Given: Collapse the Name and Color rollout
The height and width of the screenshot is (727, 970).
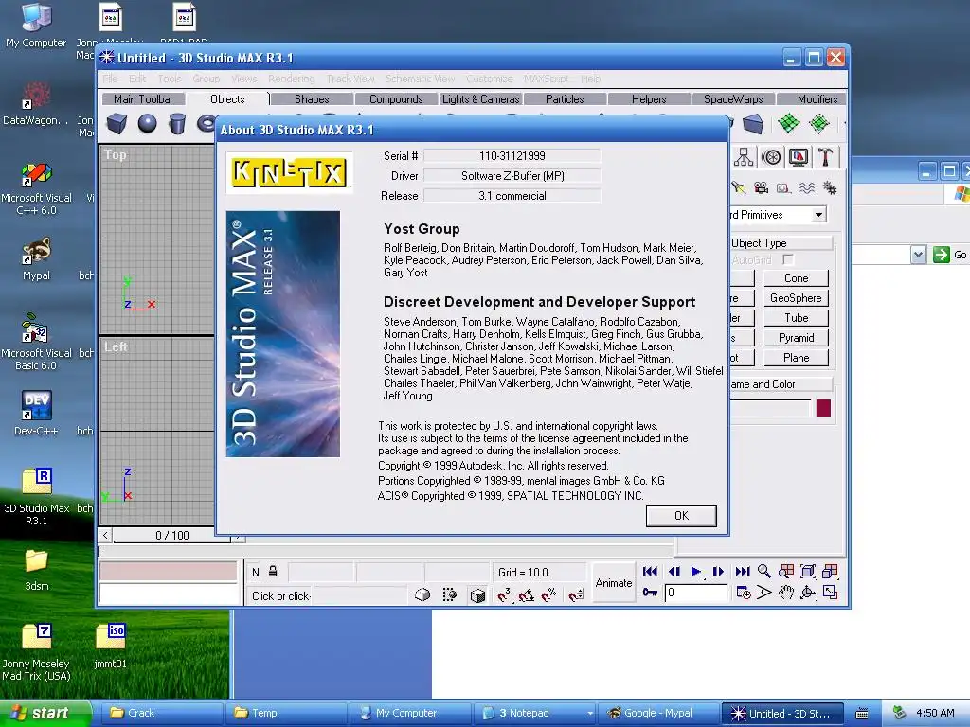Looking at the screenshot, I should (781, 384).
